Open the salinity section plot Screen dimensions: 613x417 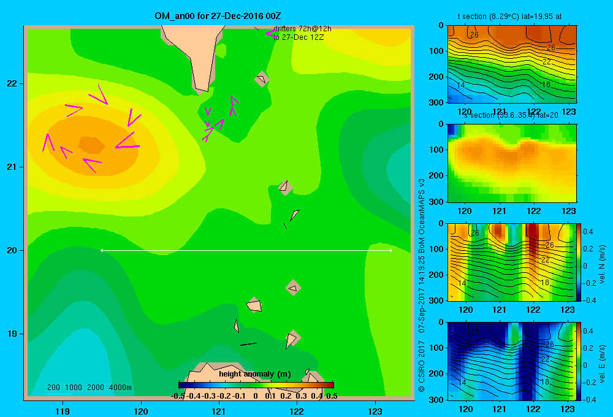512,163
